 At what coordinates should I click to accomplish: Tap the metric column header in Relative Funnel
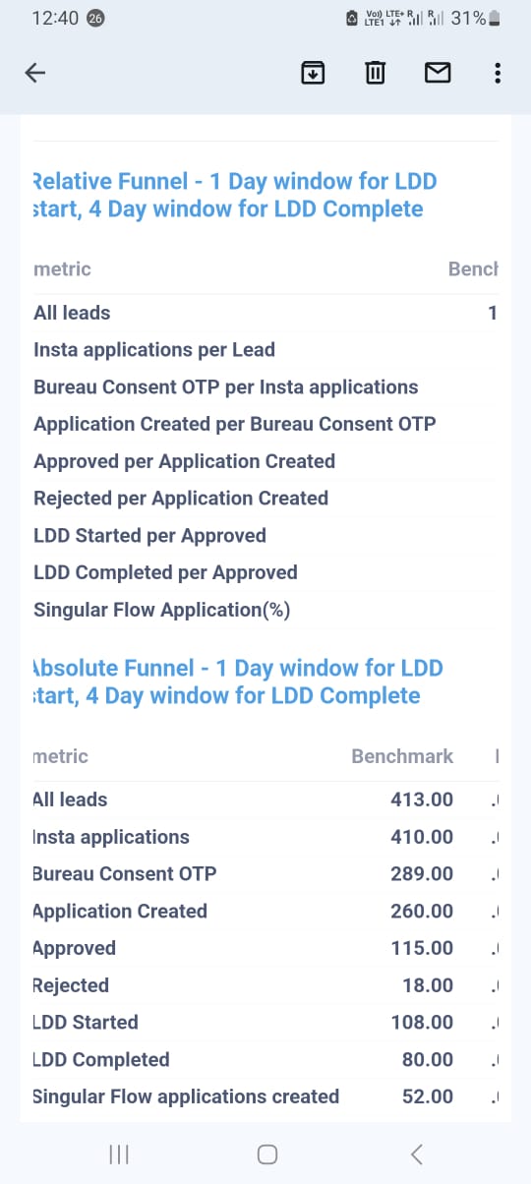(62, 269)
